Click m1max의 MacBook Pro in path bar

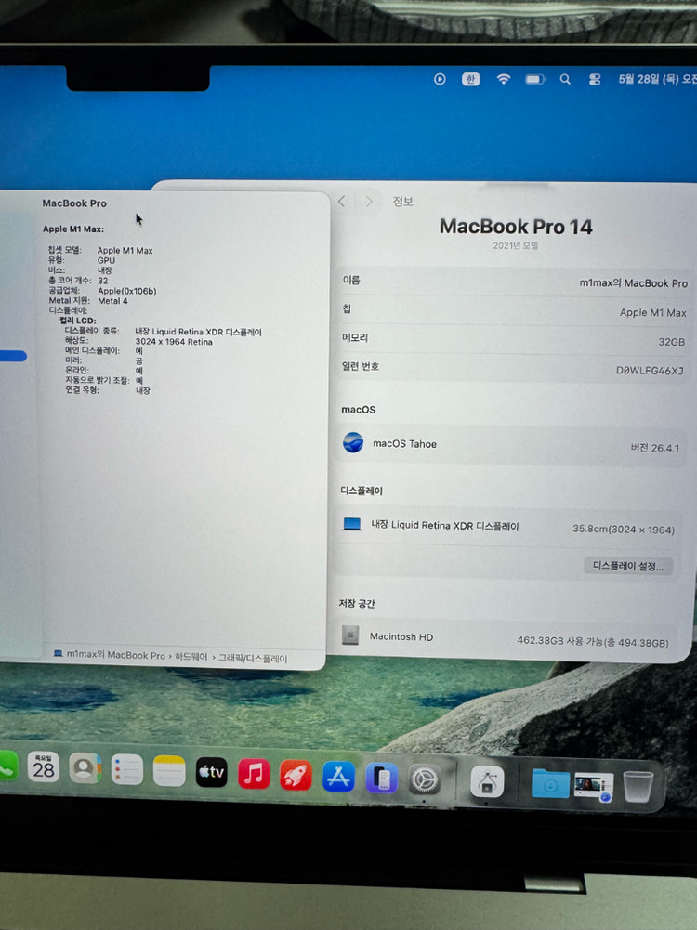(115, 655)
